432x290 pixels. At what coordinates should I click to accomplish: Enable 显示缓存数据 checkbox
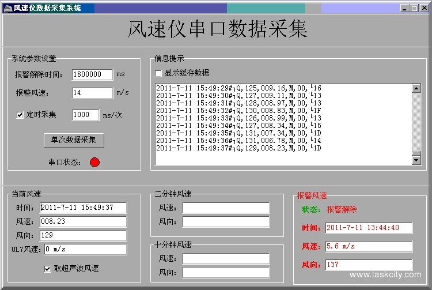(x=158, y=73)
